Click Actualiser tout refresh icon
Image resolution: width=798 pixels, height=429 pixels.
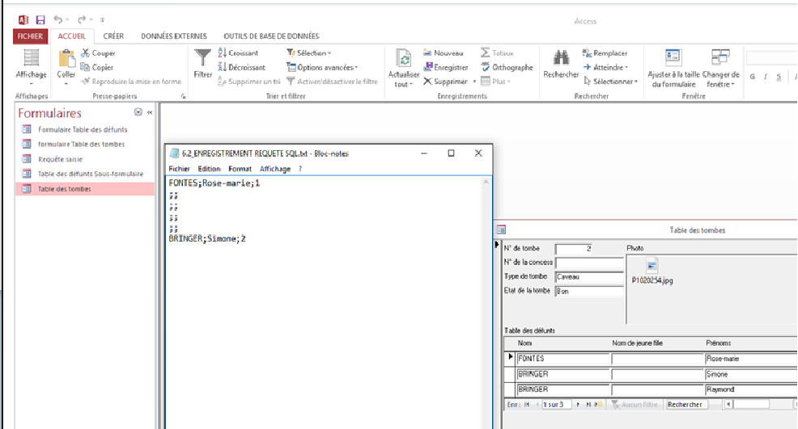pyautogui.click(x=404, y=60)
